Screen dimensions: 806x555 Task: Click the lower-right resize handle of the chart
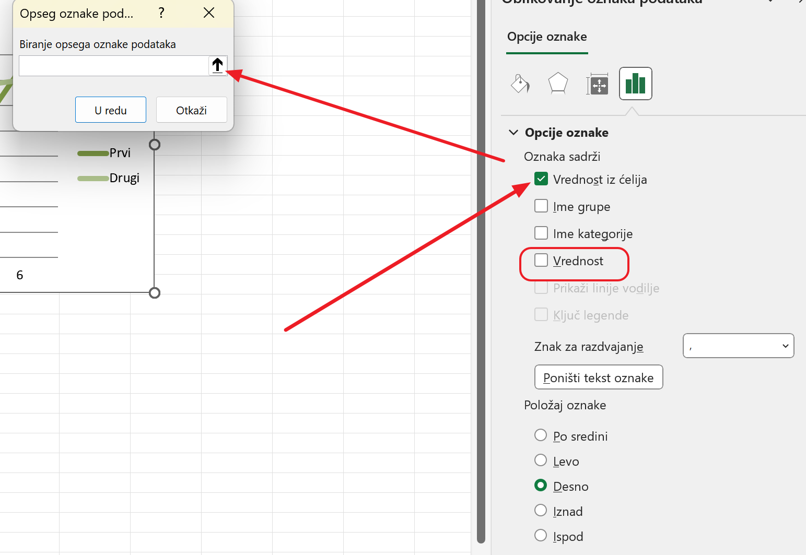click(x=155, y=293)
